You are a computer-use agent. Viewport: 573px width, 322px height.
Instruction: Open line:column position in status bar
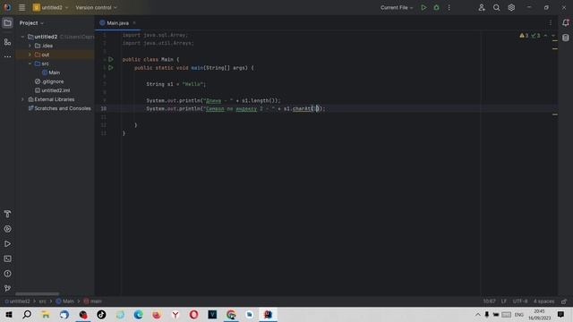click(x=490, y=301)
